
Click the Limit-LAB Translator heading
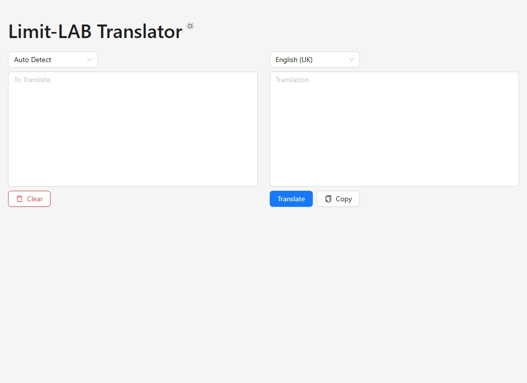(95, 32)
